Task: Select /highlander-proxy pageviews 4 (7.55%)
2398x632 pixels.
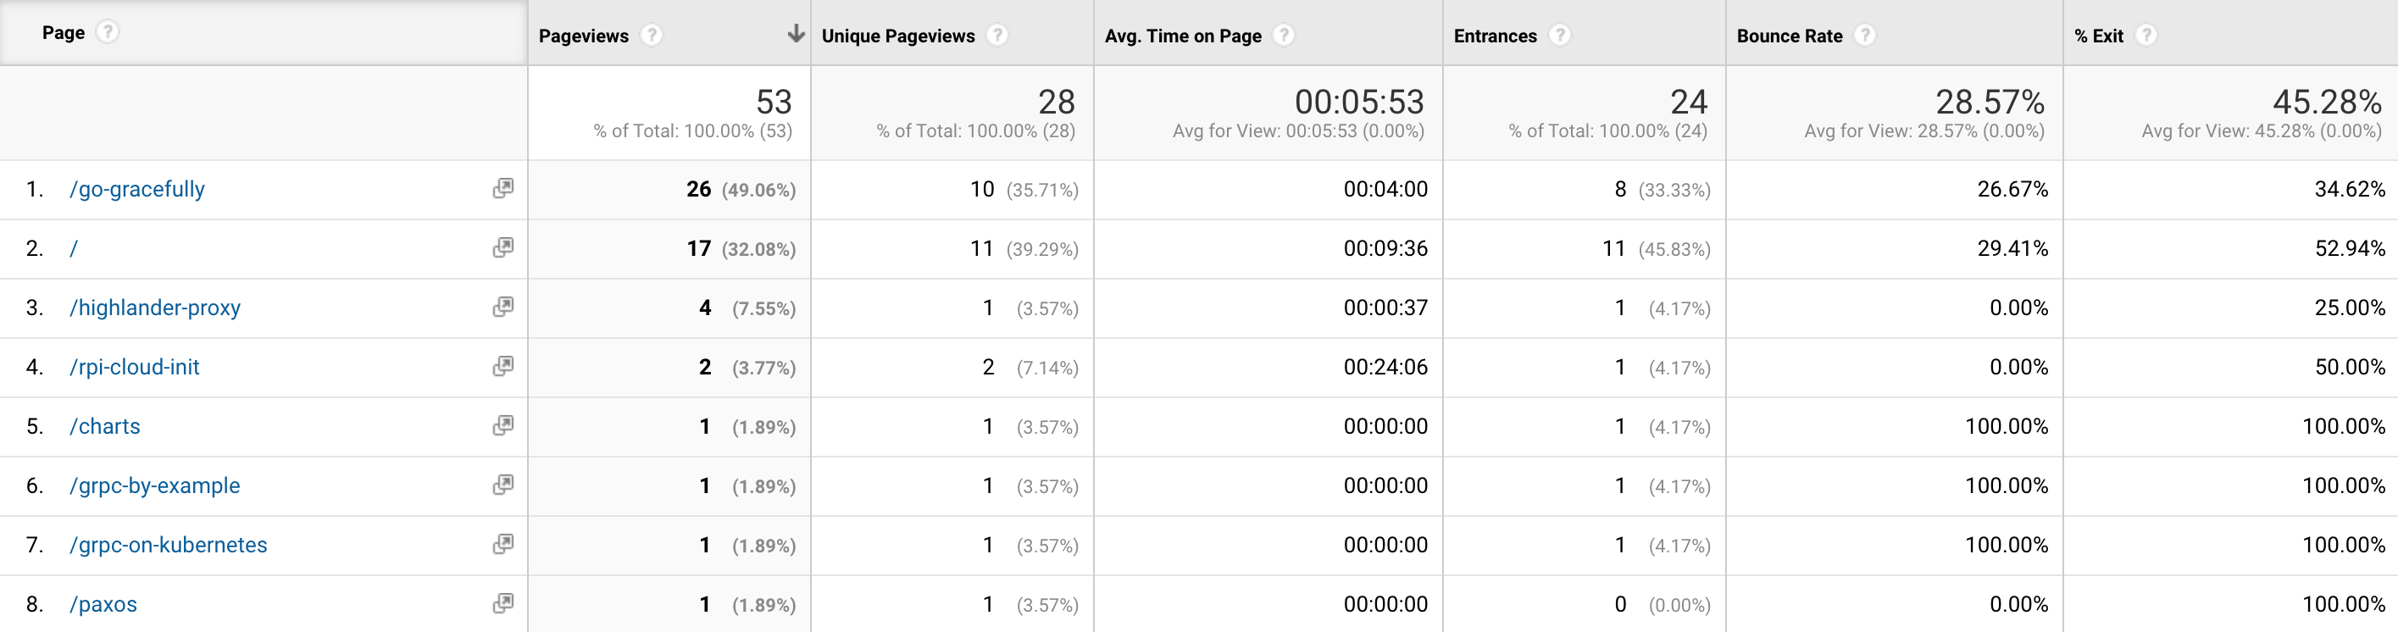Action: pos(747,308)
